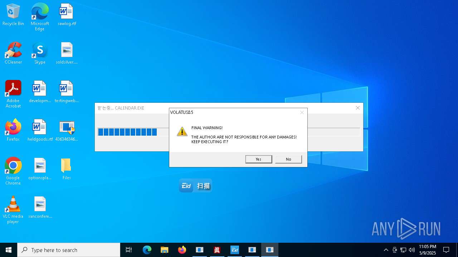Image resolution: width=458 pixels, height=257 pixels.
Task: Open the Recycle Bin desktop icon
Action: click(x=13, y=15)
